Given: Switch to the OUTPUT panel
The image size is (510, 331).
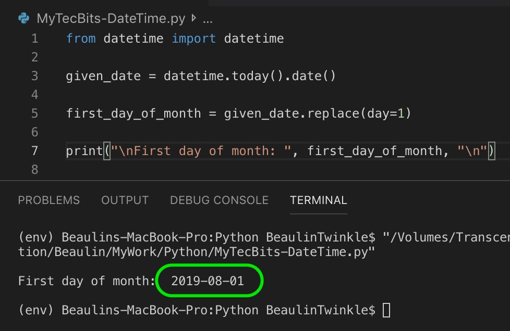Looking at the screenshot, I should [x=125, y=200].
